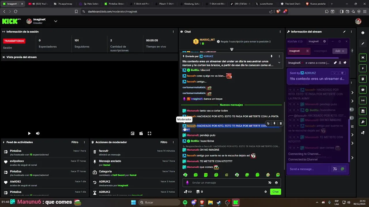
Task: Open Windows Start menu
Action: coord(133,202)
